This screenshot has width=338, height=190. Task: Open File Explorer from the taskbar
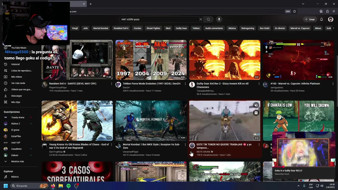pos(61,186)
